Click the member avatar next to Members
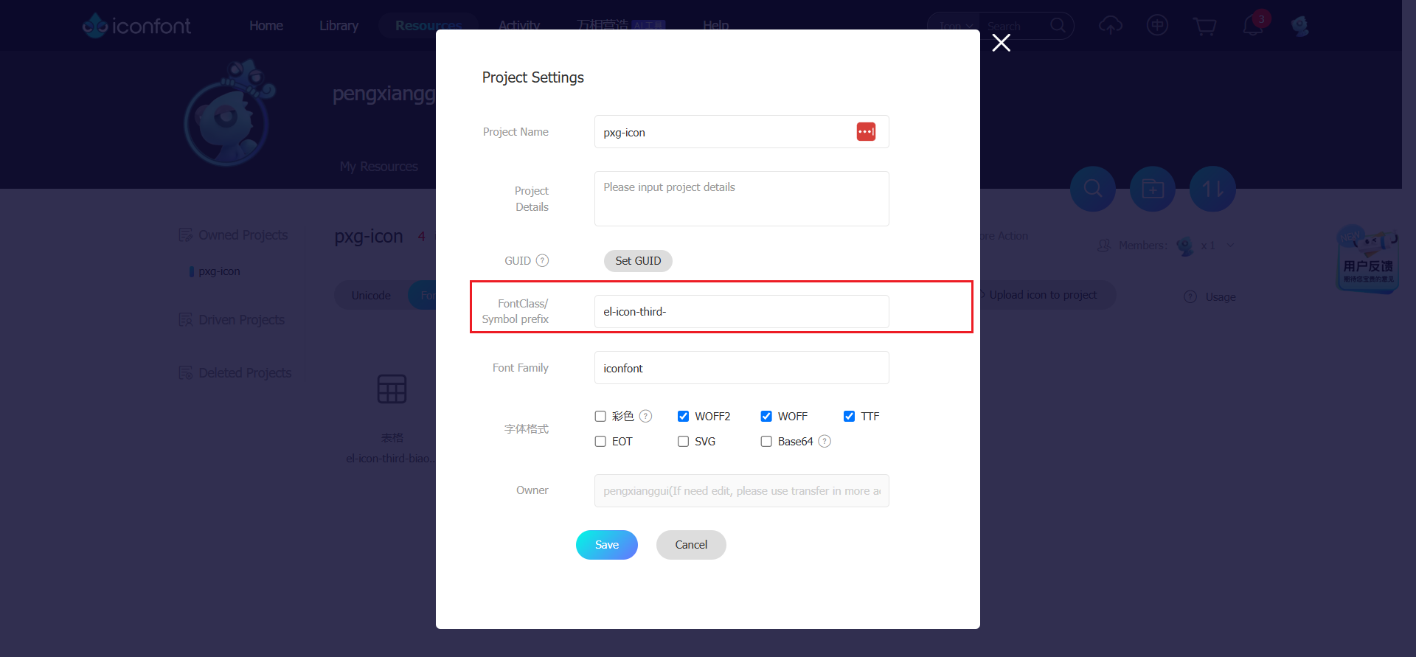 pyautogui.click(x=1185, y=246)
